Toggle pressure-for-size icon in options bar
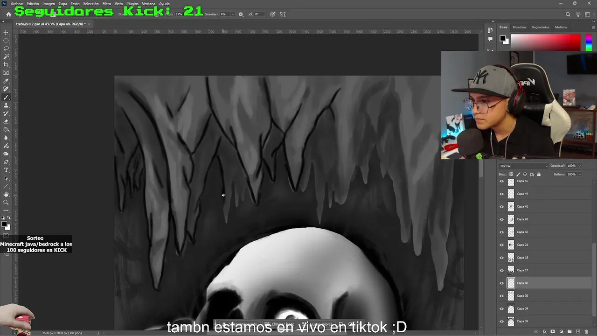 pyautogui.click(x=272, y=14)
